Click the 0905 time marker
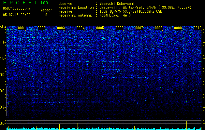The image size is (205, 130). tap(100, 28)
